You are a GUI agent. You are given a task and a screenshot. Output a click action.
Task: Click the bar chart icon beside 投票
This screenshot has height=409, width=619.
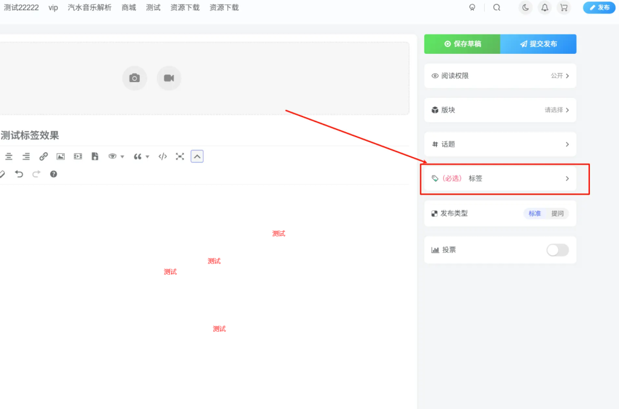tap(435, 250)
